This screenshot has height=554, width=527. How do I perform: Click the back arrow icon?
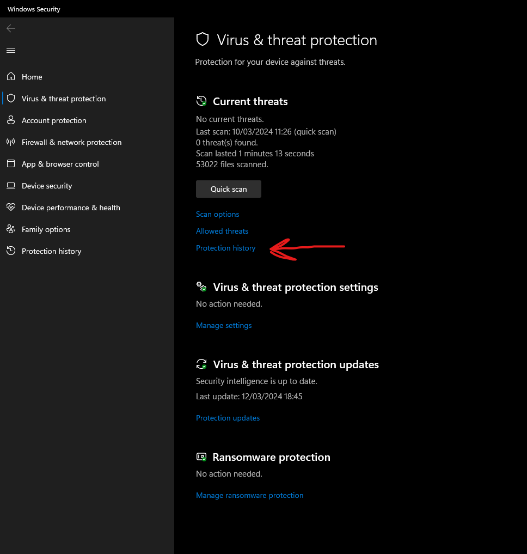[x=11, y=28]
